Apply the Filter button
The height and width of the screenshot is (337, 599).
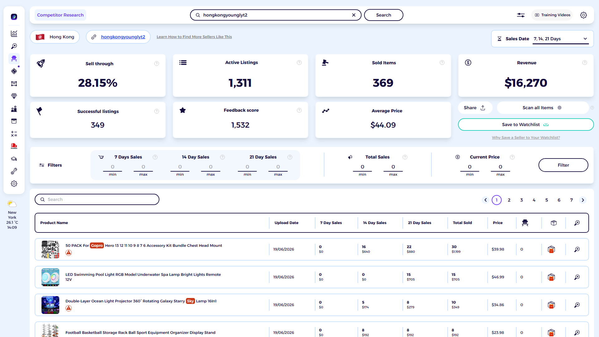pos(563,165)
